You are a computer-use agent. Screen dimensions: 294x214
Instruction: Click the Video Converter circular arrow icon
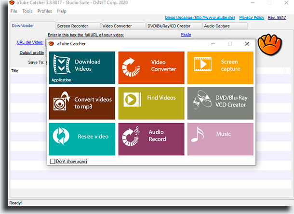click(x=131, y=67)
